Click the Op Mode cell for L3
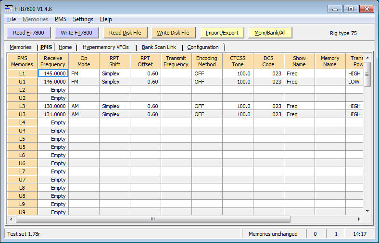Viewport: 379px width, 243px height. [84, 106]
